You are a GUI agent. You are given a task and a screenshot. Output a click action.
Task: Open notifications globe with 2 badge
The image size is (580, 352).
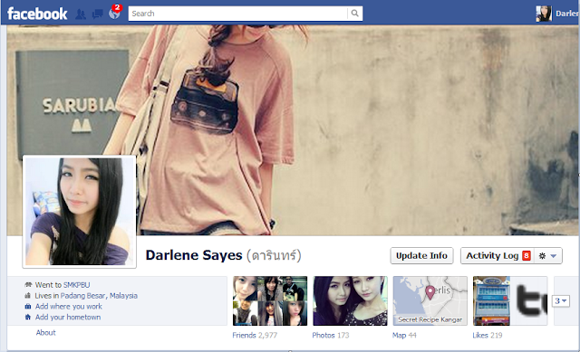pyautogui.click(x=115, y=14)
